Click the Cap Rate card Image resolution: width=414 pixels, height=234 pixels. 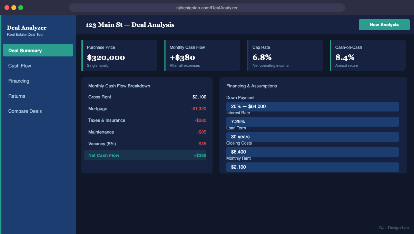click(x=285, y=55)
